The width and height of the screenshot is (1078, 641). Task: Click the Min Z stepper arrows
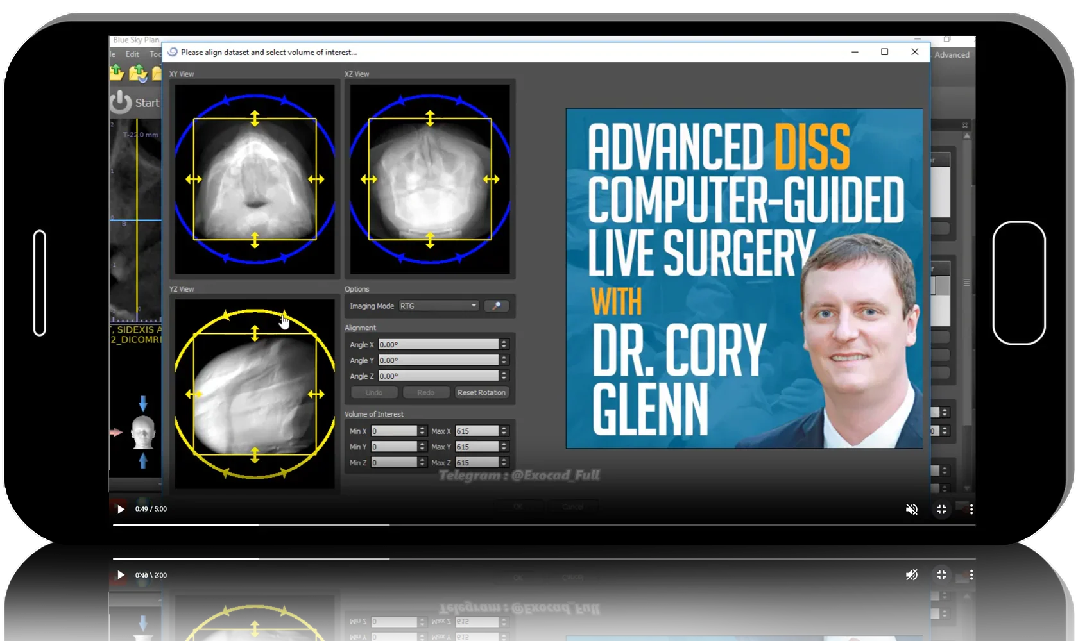[422, 462]
